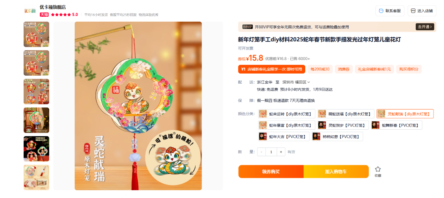Increase quantity with the plus button
Viewport: 444px width, 198px height.
pyautogui.click(x=281, y=152)
